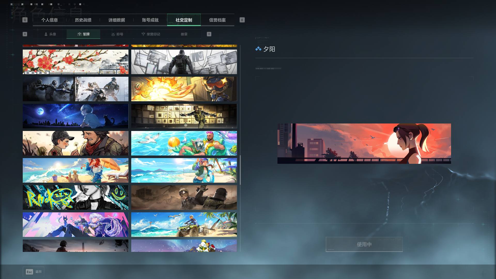The height and width of the screenshot is (279, 496).
Task: Open the 称号 sub-tab
Action: [117, 34]
